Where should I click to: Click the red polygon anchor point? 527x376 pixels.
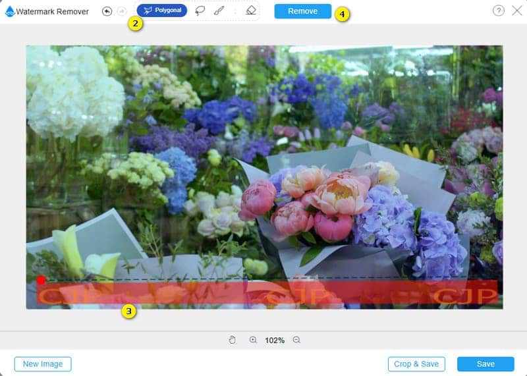(41, 280)
